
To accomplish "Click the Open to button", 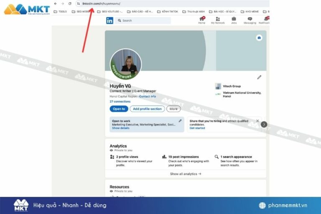I will click(x=119, y=109).
